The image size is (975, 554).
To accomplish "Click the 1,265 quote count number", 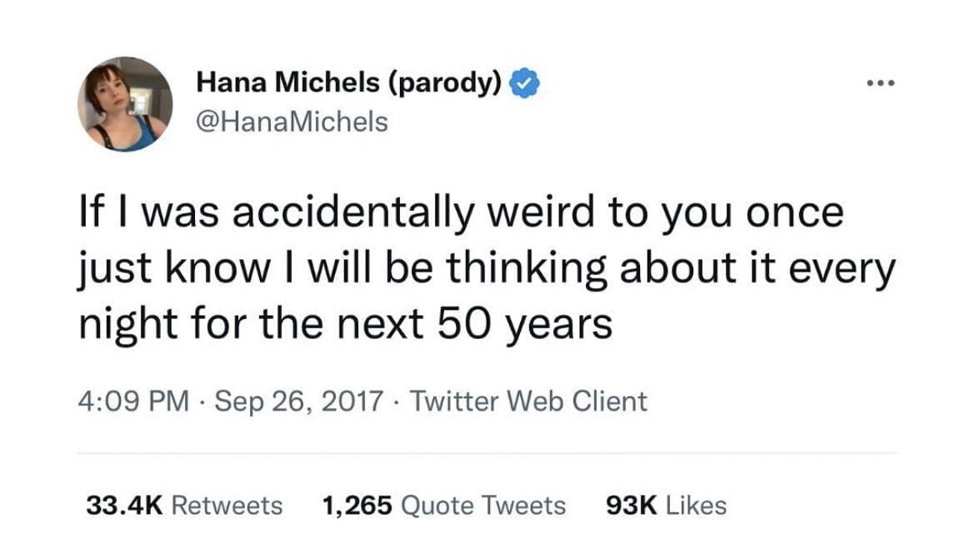I will pos(357,505).
